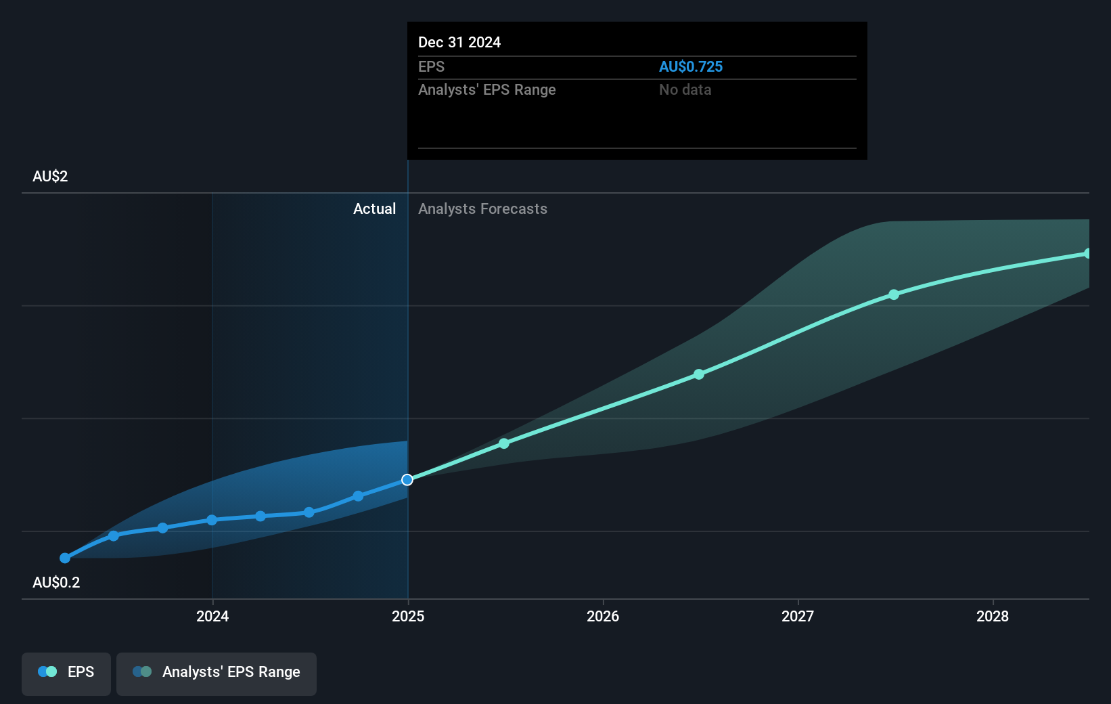1111x704 pixels.
Task: Toggle the Analysts' EPS Range legend
Action: [x=217, y=674]
